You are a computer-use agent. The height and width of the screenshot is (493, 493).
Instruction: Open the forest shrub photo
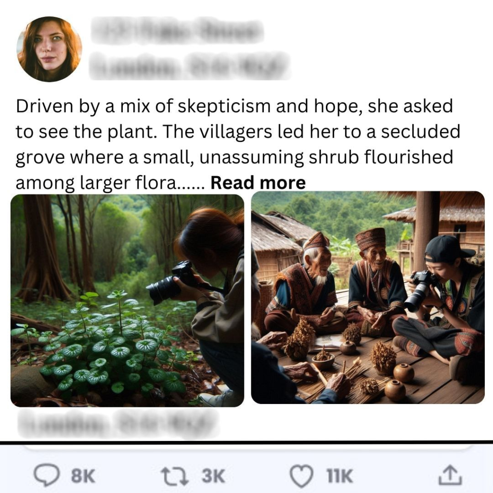[x=127, y=300]
